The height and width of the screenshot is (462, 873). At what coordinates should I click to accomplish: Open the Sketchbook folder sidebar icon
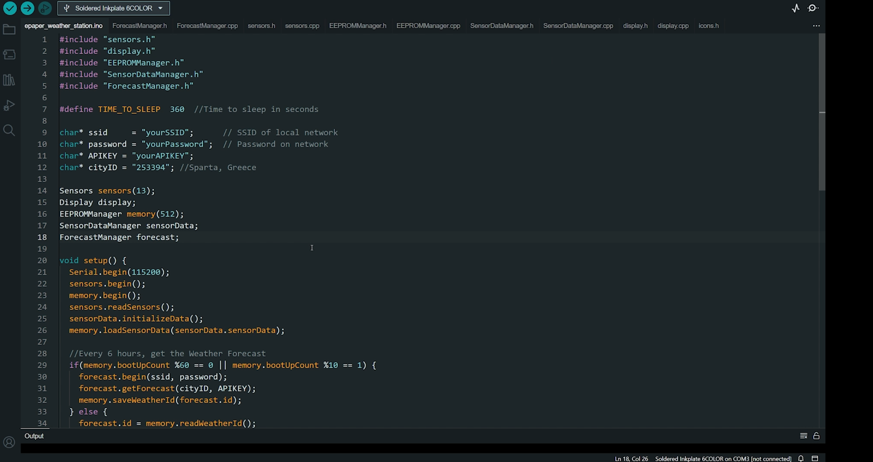[x=9, y=30]
